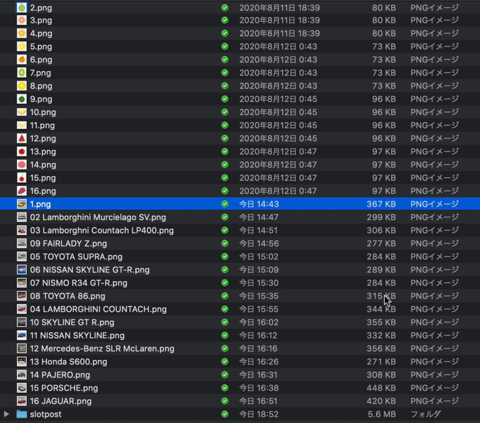Viewport: 480px width, 423px height.
Task: Select the 09 FAIRLADY Z.png file
Action: (x=68, y=243)
